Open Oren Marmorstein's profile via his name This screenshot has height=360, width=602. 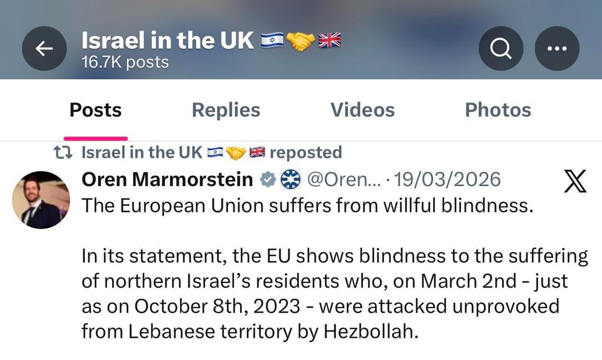click(x=167, y=179)
